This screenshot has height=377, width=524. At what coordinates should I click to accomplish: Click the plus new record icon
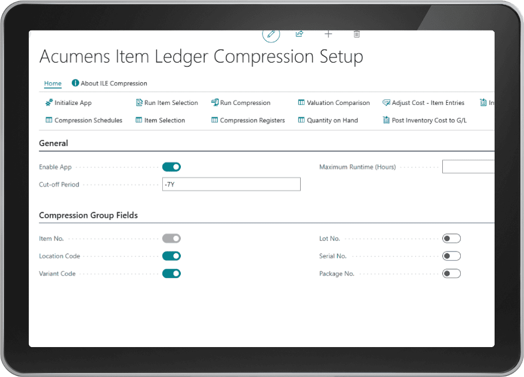pyautogui.click(x=328, y=34)
